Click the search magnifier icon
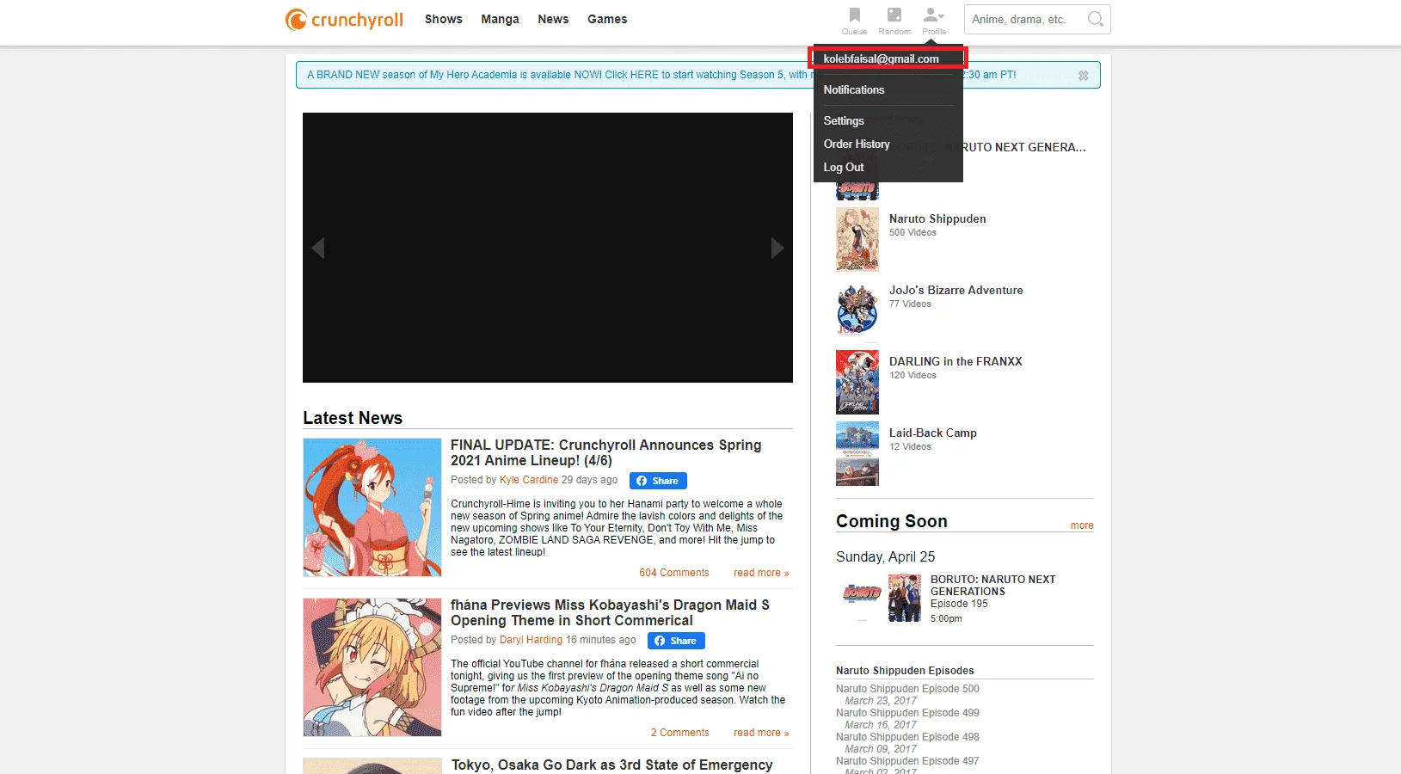The image size is (1401, 774). 1095,19
